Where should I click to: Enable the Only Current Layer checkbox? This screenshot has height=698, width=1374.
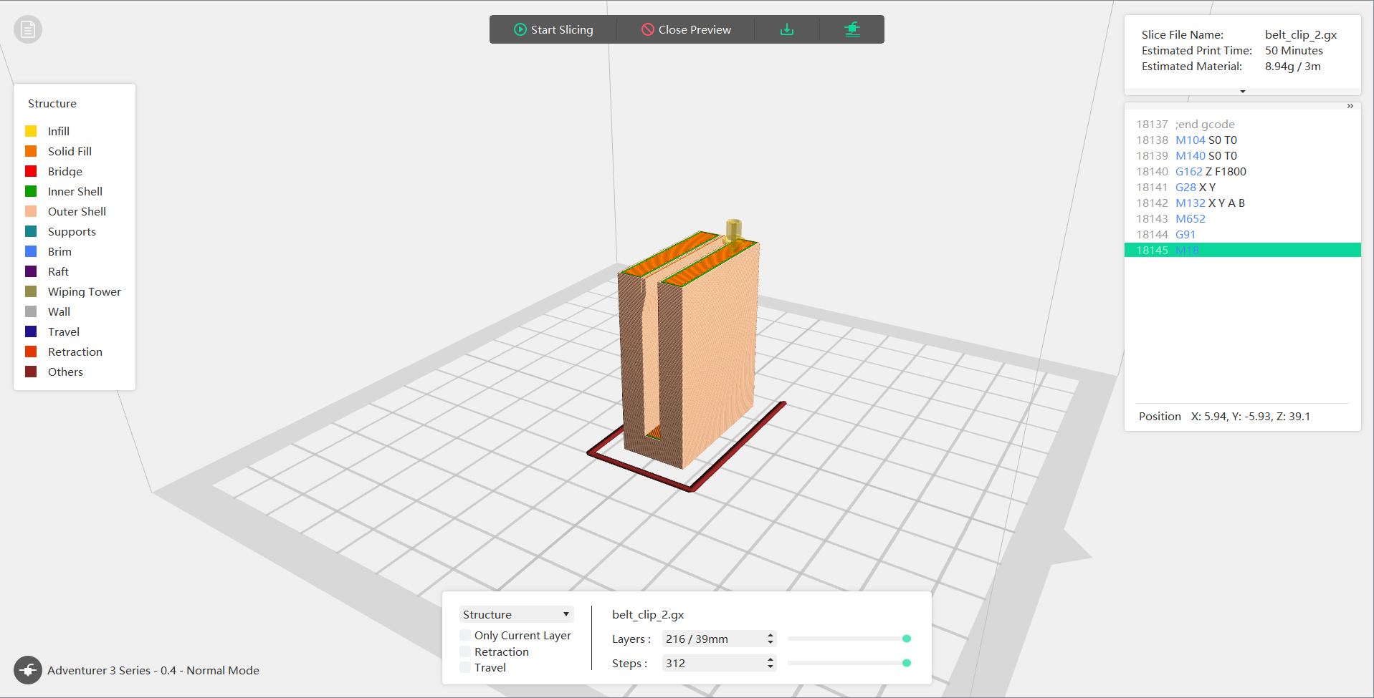[x=464, y=635]
